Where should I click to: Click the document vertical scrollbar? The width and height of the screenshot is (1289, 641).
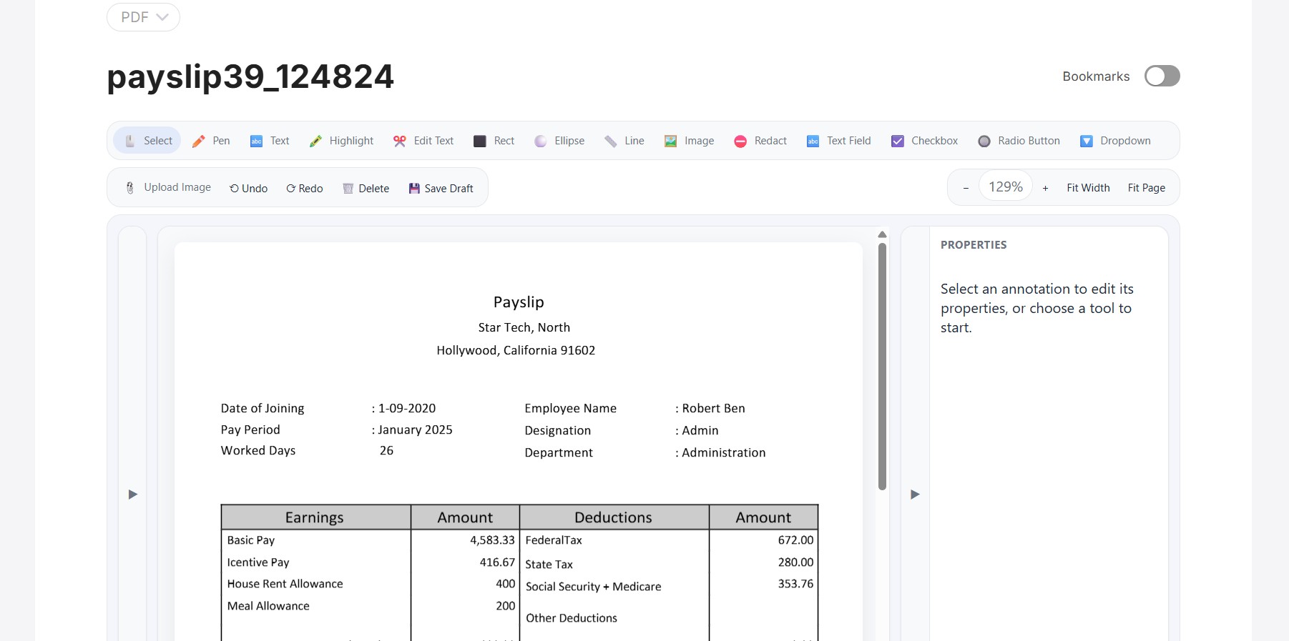(x=882, y=366)
